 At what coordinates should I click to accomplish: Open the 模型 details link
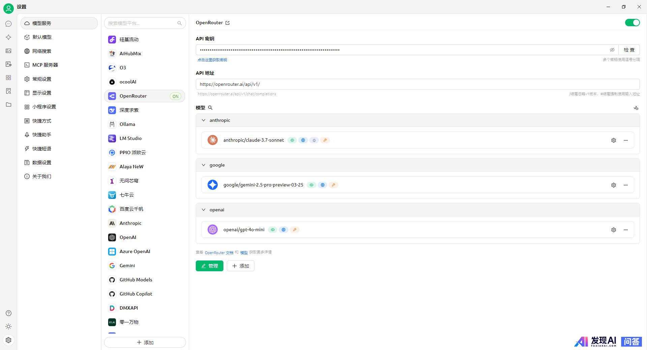click(x=244, y=253)
